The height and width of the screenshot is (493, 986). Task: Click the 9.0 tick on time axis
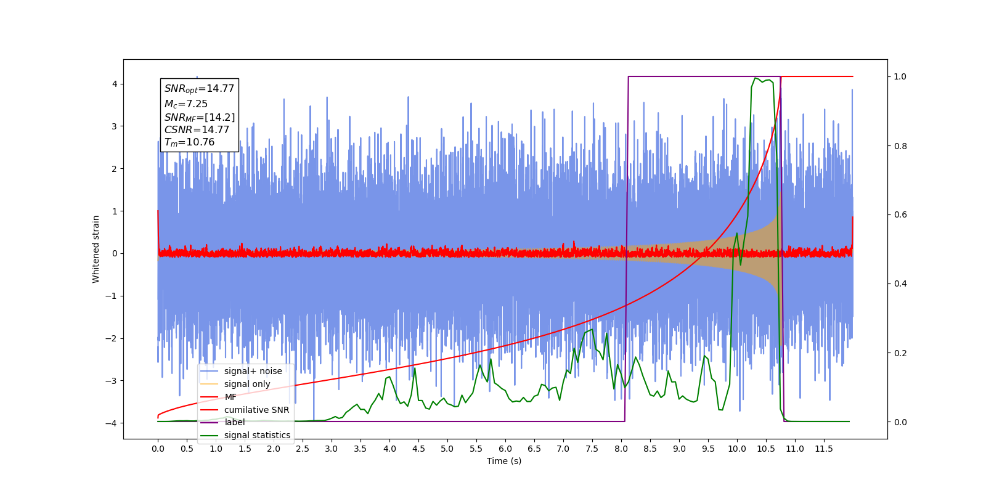(x=679, y=449)
